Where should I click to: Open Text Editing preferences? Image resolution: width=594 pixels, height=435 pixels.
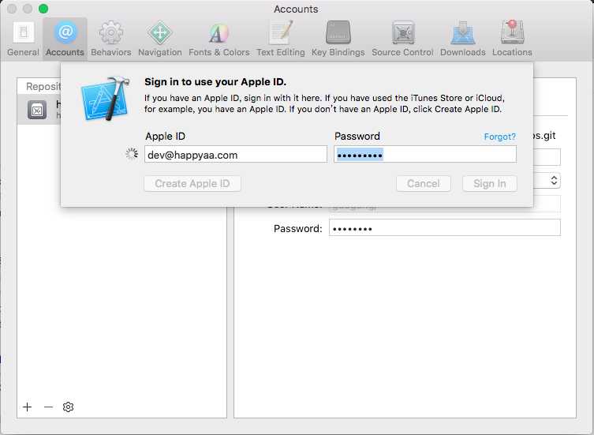280,39
